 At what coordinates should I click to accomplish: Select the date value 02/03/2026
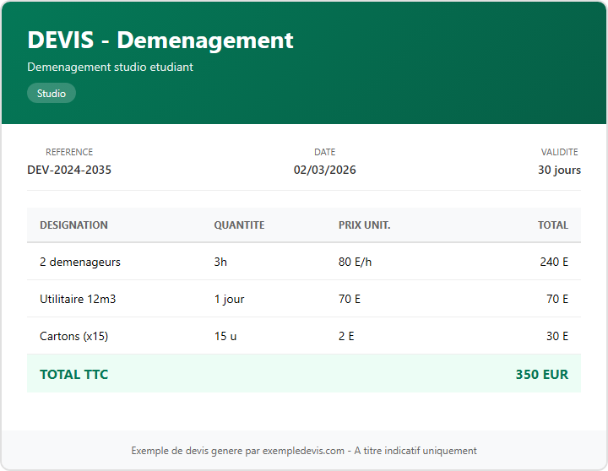[324, 170]
